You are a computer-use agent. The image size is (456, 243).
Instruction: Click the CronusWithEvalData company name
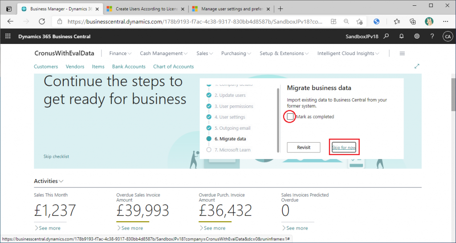click(64, 53)
